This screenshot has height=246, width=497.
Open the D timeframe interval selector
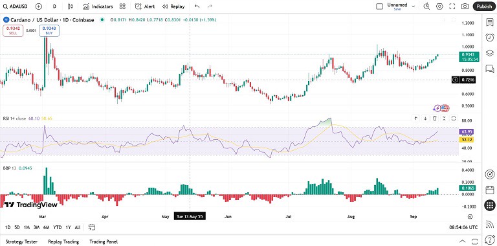coord(54,6)
